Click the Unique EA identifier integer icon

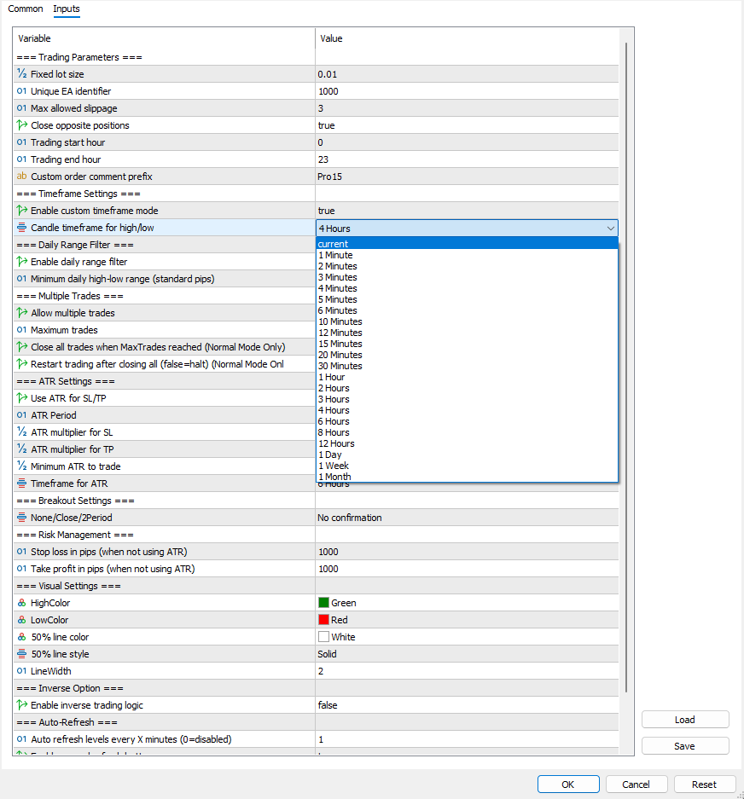21,91
